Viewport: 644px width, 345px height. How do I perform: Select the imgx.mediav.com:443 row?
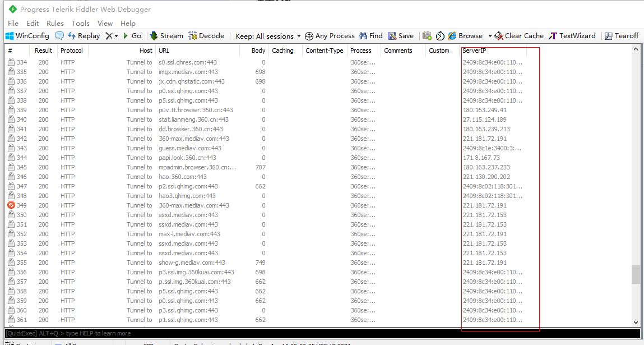pyautogui.click(x=265, y=72)
